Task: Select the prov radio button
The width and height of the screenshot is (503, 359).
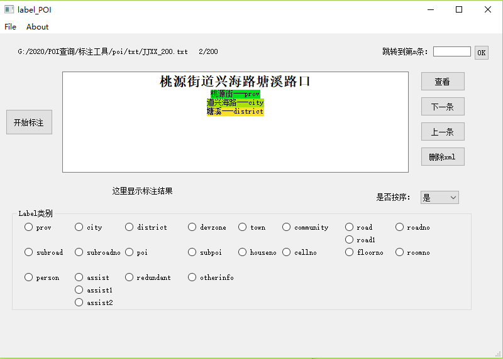Action: pos(38,227)
